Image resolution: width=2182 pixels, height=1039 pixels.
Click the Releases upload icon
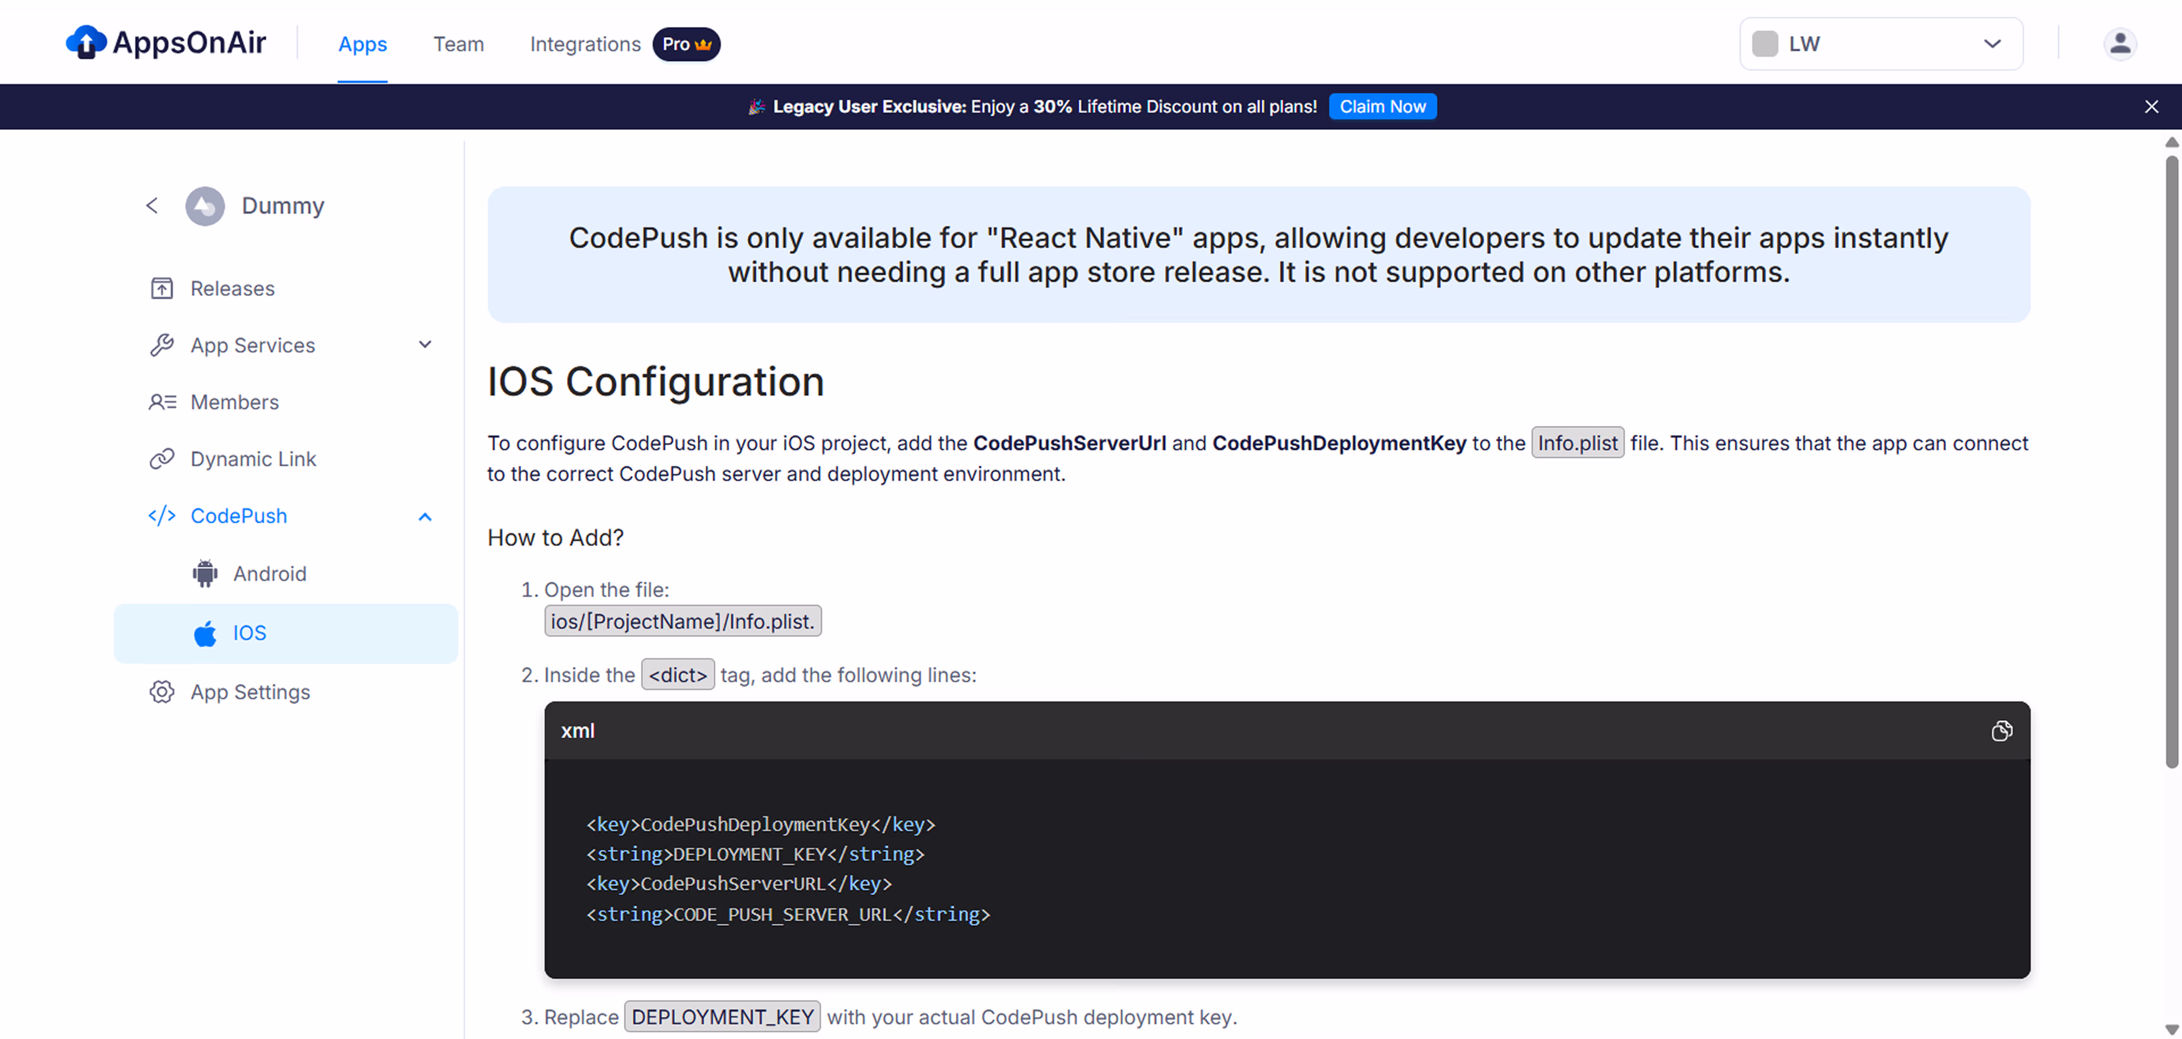(161, 288)
